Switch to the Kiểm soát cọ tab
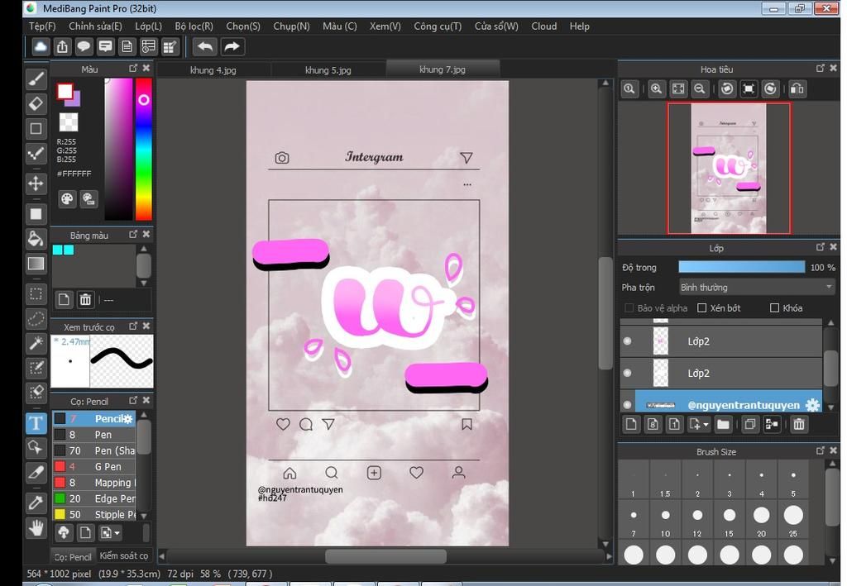Image resolution: width=847 pixels, height=586 pixels. 124,555
